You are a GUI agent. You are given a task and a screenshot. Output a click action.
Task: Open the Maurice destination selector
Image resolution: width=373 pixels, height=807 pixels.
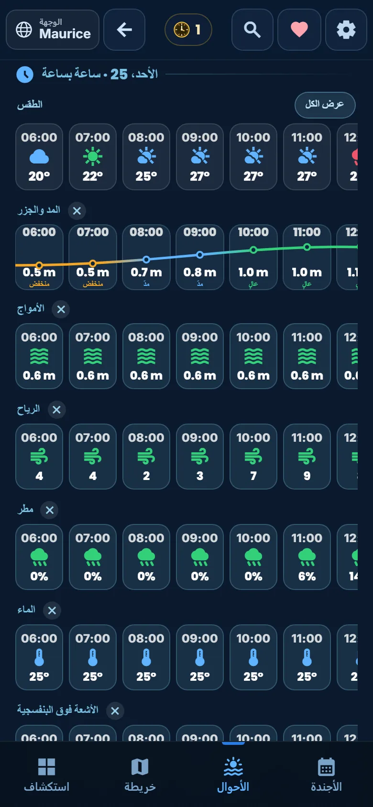(x=53, y=30)
